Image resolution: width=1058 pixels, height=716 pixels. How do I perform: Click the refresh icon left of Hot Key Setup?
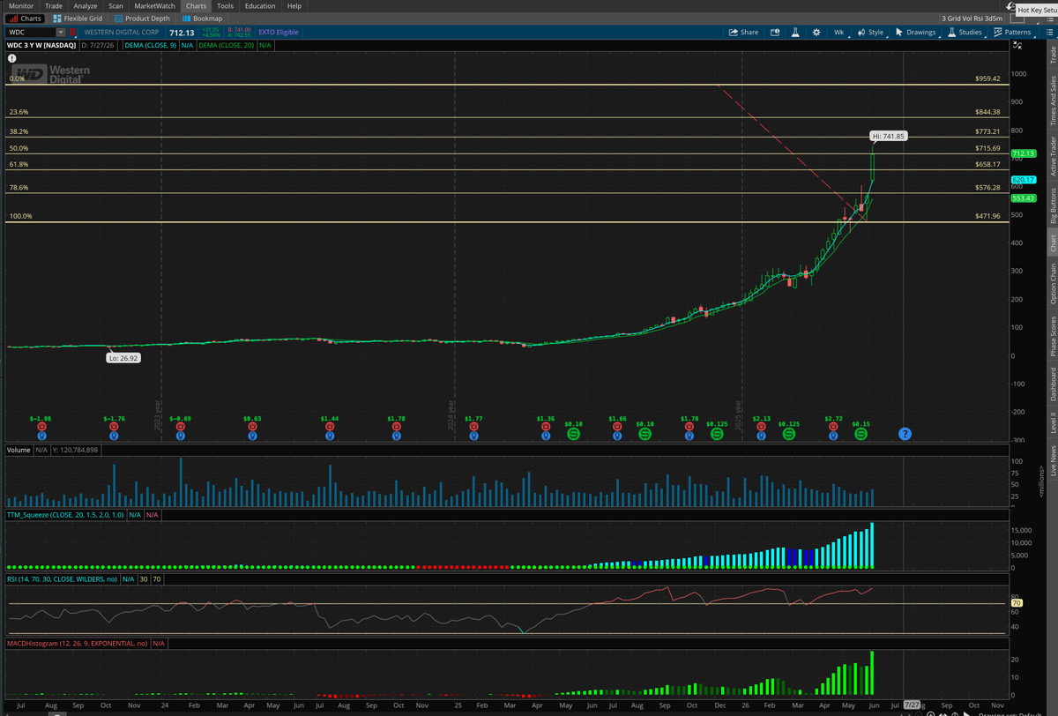pos(1010,7)
